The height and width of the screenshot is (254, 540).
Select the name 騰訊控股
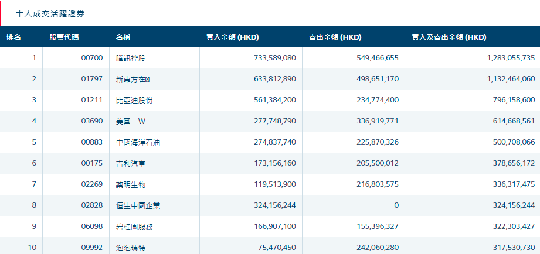pos(131,58)
